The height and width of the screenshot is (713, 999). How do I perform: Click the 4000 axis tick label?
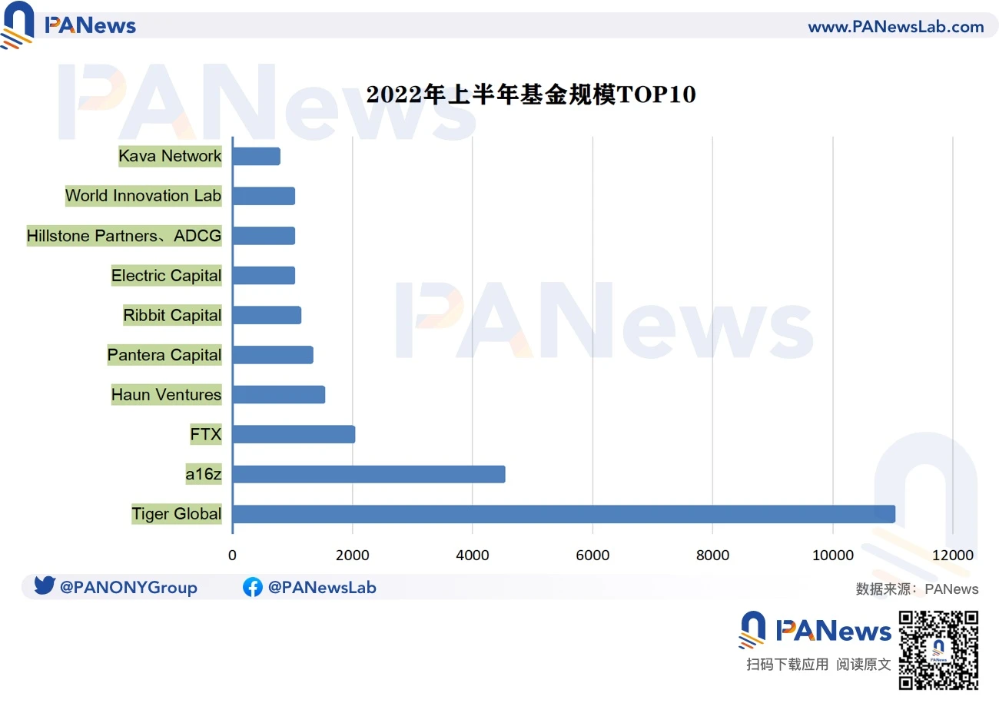point(472,555)
